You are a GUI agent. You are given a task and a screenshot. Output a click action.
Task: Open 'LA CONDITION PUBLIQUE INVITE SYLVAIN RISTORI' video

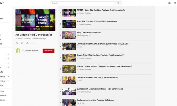click(97, 78)
